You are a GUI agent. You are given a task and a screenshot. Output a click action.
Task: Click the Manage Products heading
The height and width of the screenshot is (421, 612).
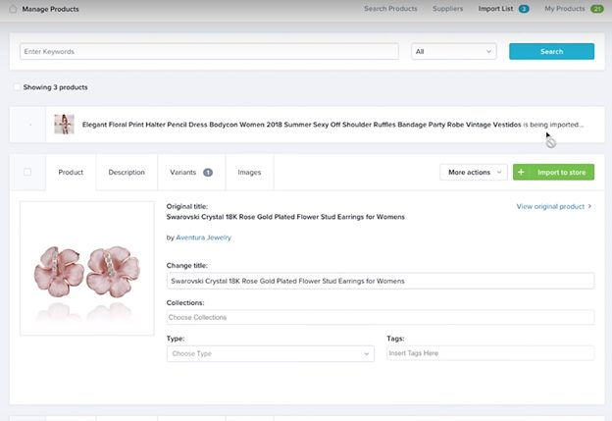50,9
